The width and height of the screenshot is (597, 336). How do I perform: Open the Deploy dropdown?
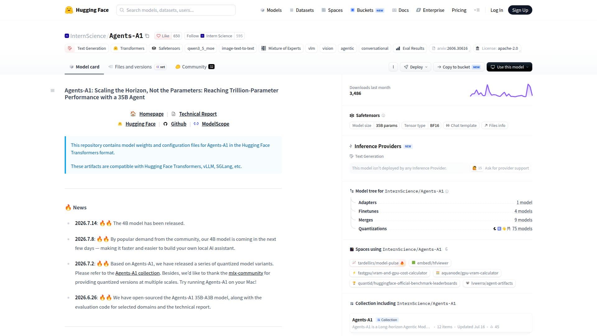pos(415,67)
